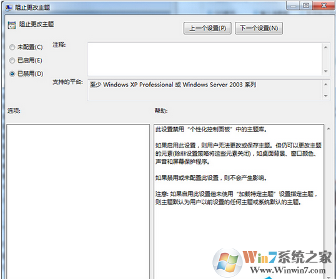Close the 阻止更改主题 dialog
Screen dimensions: 336x279
[324, 6]
